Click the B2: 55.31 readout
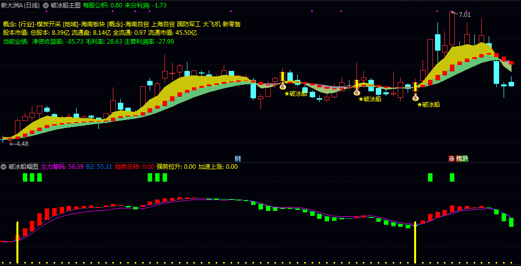This screenshot has height=266, width=521. (x=99, y=167)
